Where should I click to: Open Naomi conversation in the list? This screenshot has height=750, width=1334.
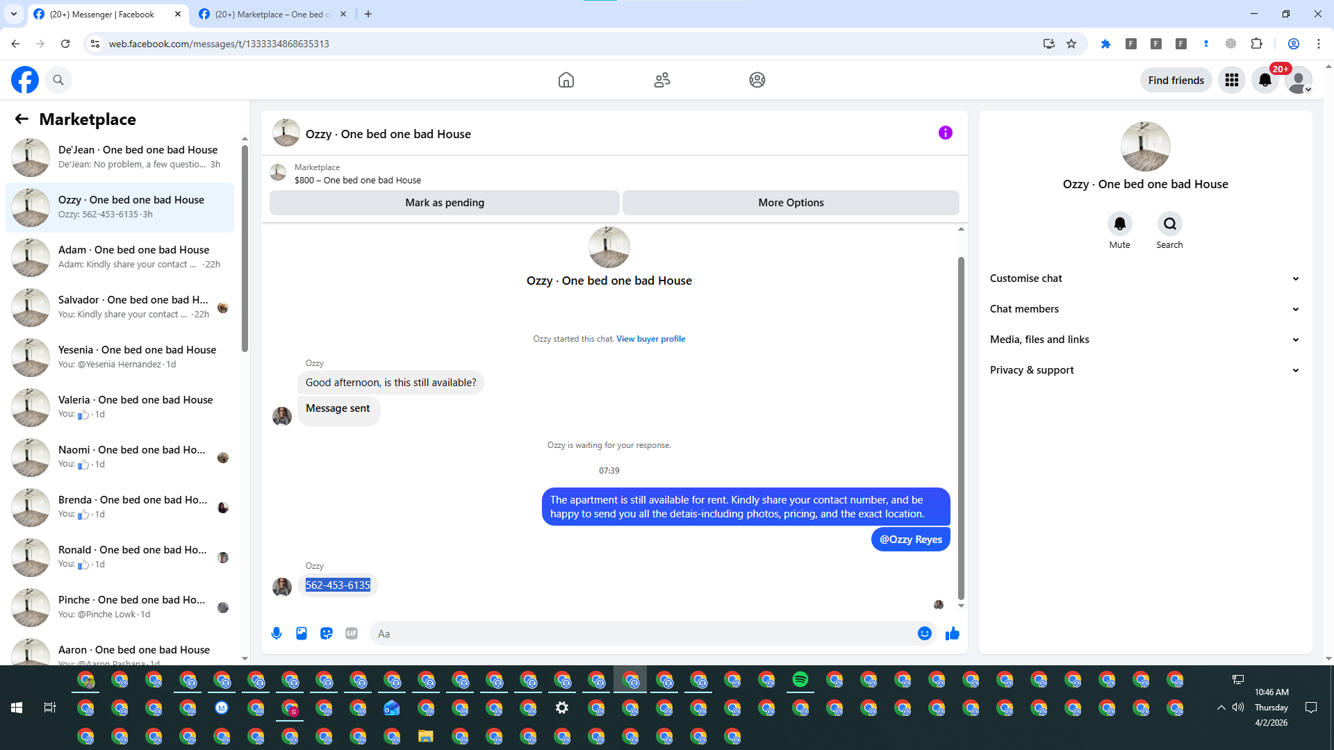pos(120,458)
